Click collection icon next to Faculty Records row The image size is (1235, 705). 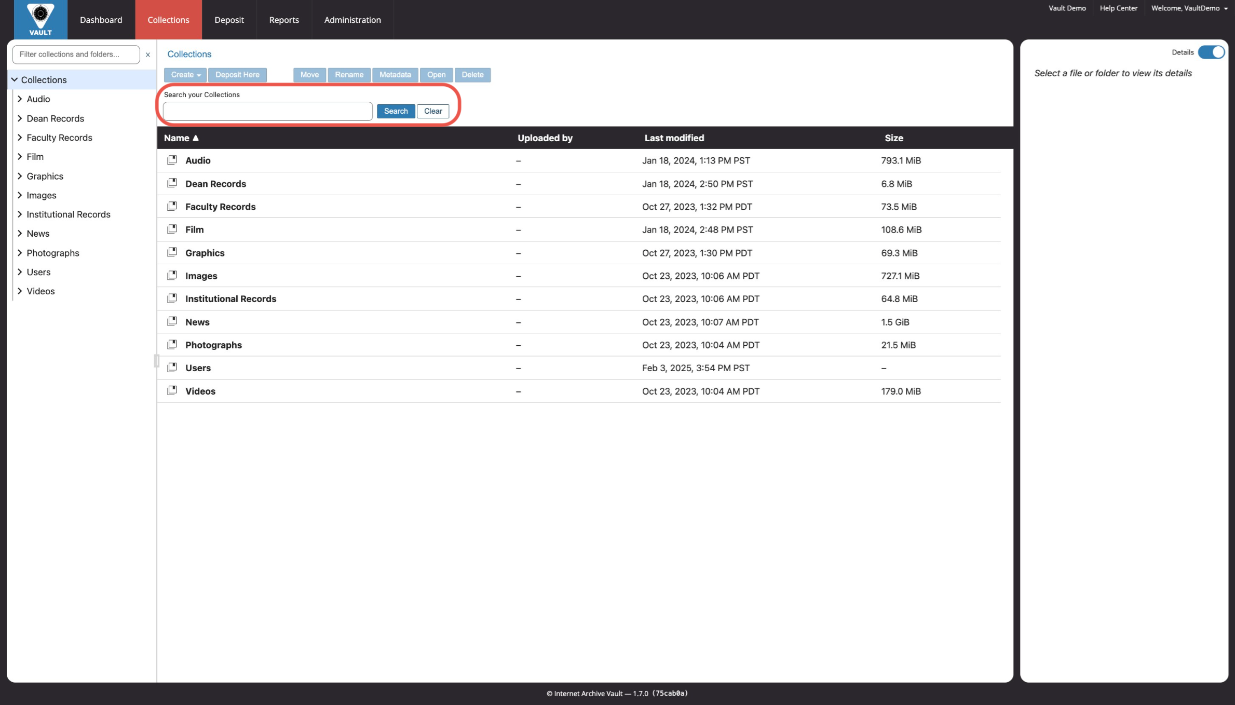point(172,206)
